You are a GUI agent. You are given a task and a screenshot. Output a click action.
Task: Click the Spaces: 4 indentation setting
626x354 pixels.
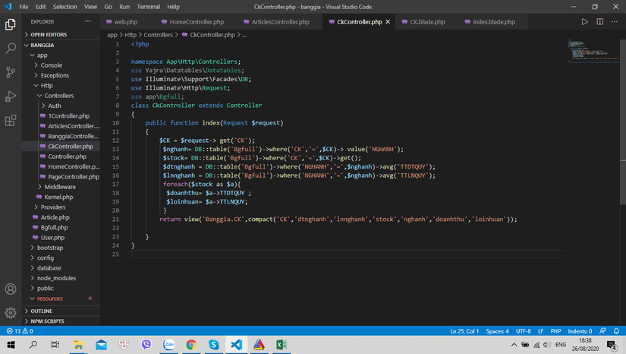click(497, 331)
